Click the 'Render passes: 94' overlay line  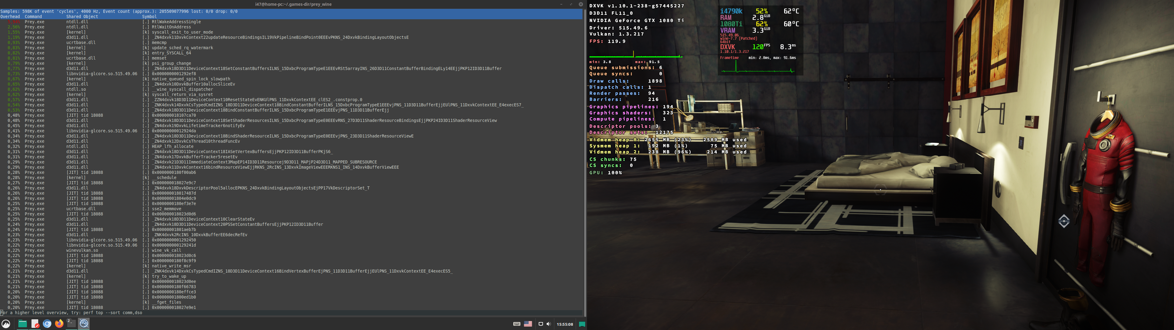click(622, 94)
